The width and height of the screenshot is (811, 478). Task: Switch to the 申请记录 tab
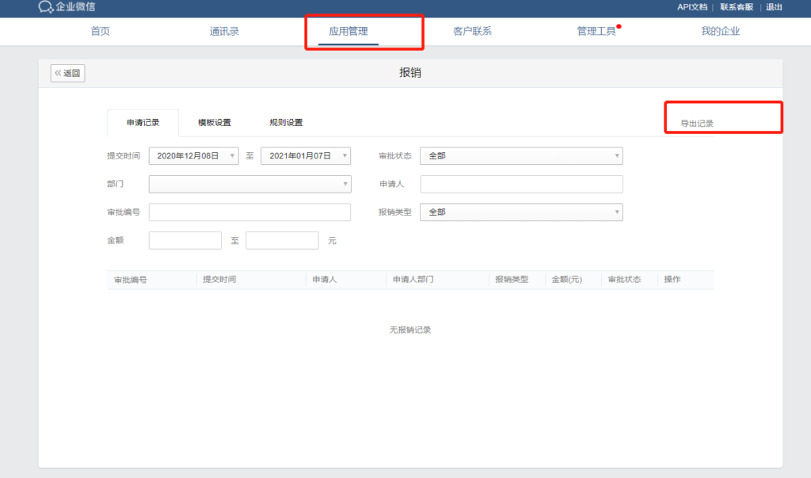[x=143, y=123]
